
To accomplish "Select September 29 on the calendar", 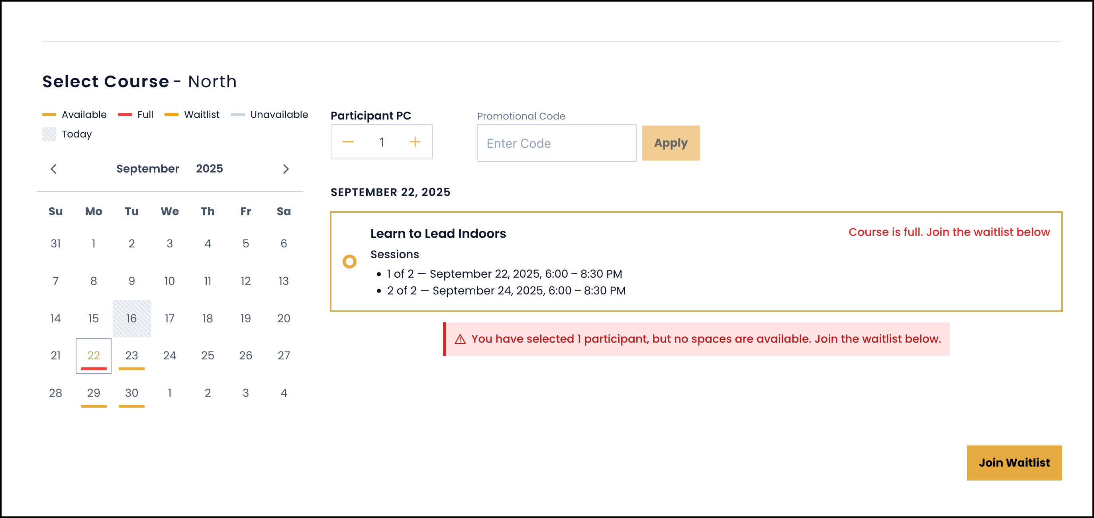I will pyautogui.click(x=94, y=393).
